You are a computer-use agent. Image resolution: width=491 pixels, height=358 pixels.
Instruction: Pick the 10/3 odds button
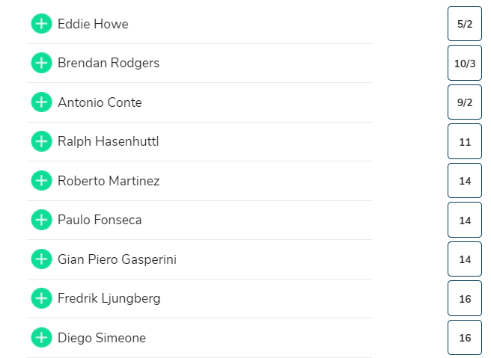click(465, 64)
